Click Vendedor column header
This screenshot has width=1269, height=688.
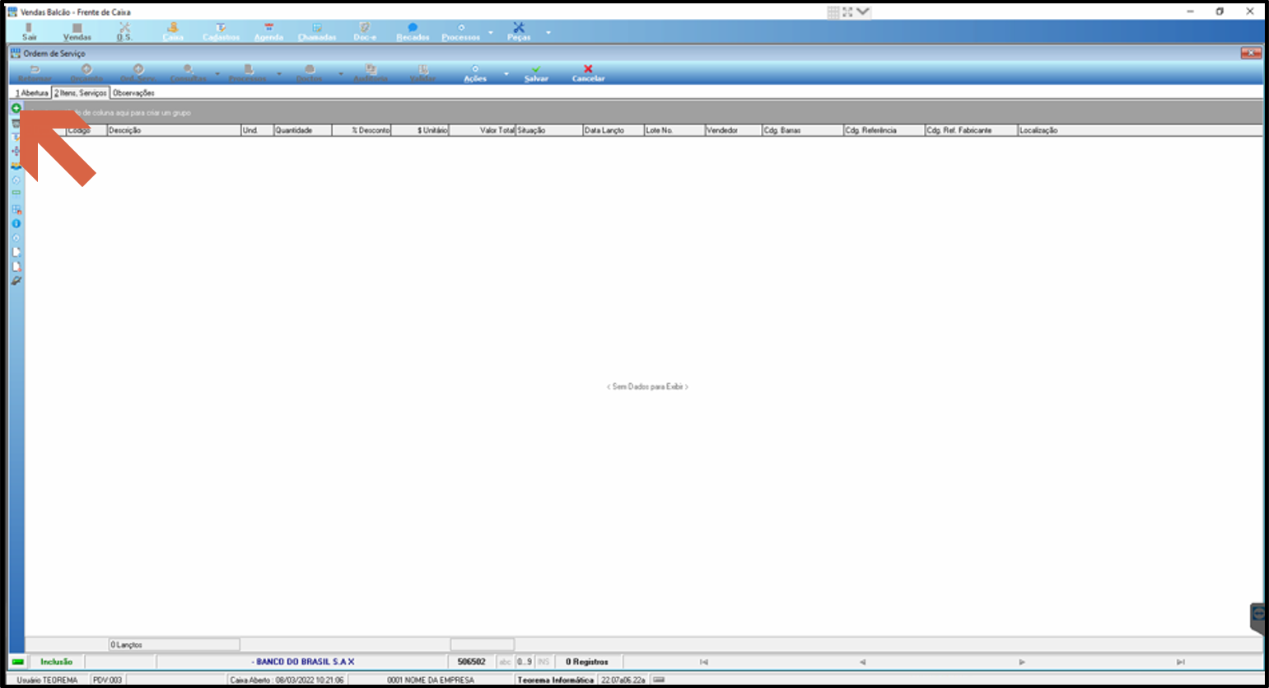[733, 130]
